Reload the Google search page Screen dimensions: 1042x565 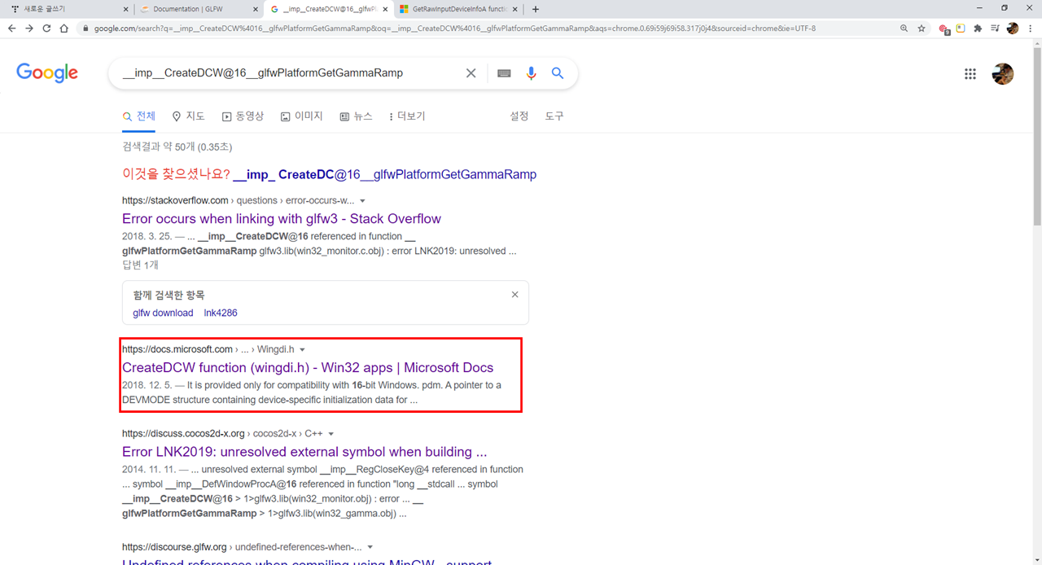46,28
